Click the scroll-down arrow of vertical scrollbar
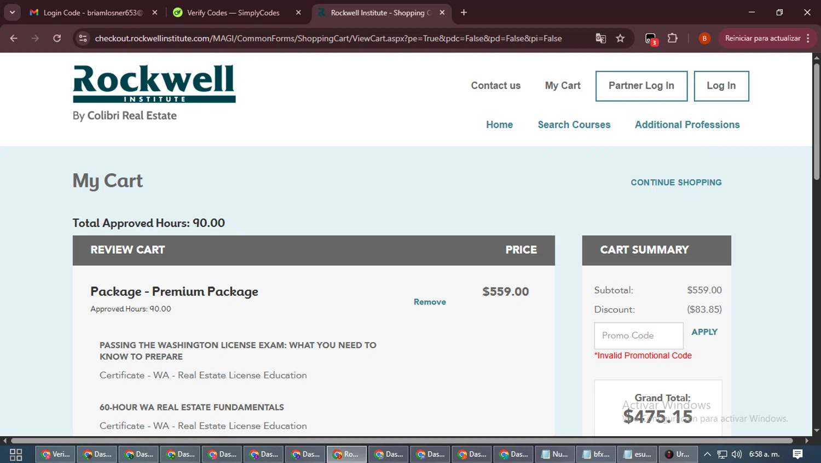This screenshot has width=821, height=463. (816, 431)
